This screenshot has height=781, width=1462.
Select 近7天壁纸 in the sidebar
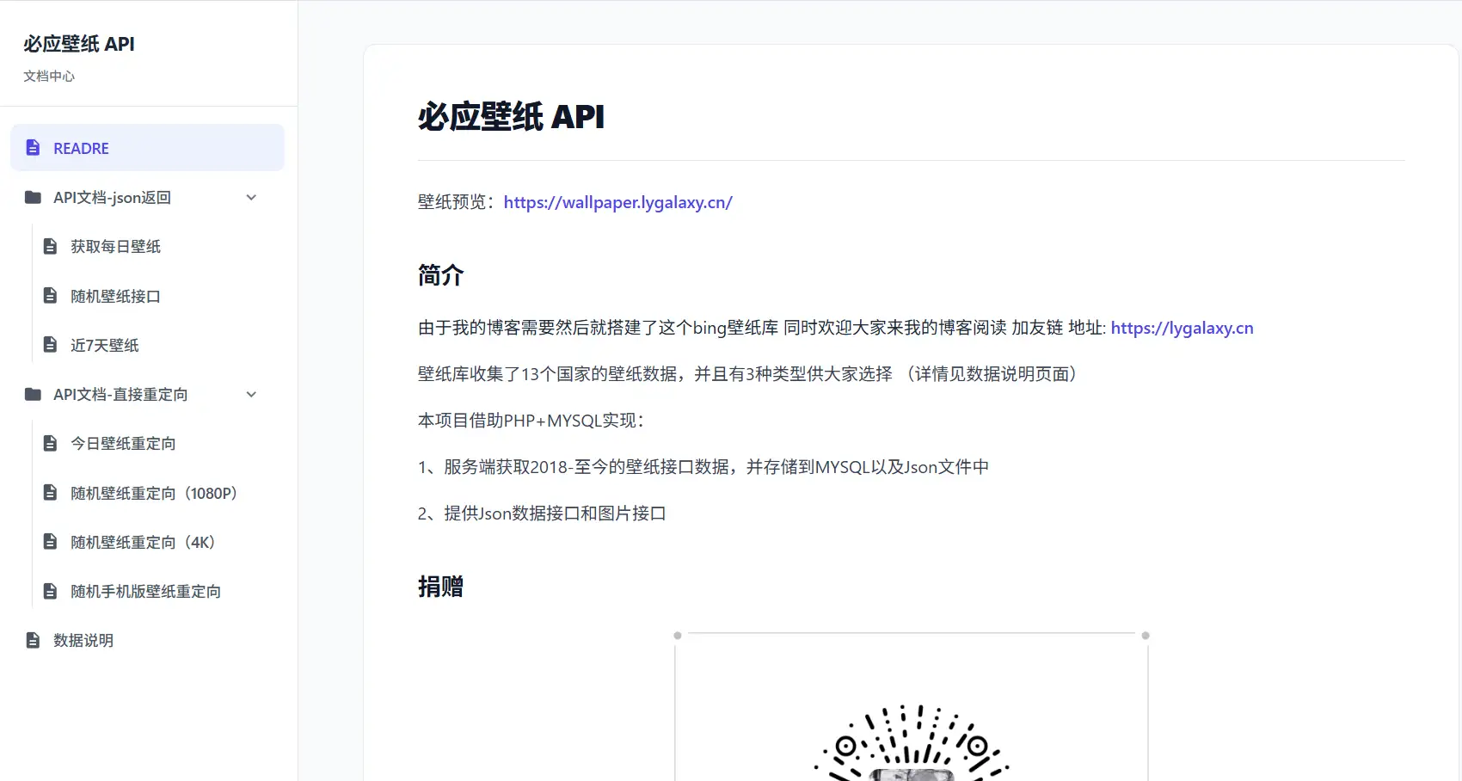pyautogui.click(x=104, y=345)
